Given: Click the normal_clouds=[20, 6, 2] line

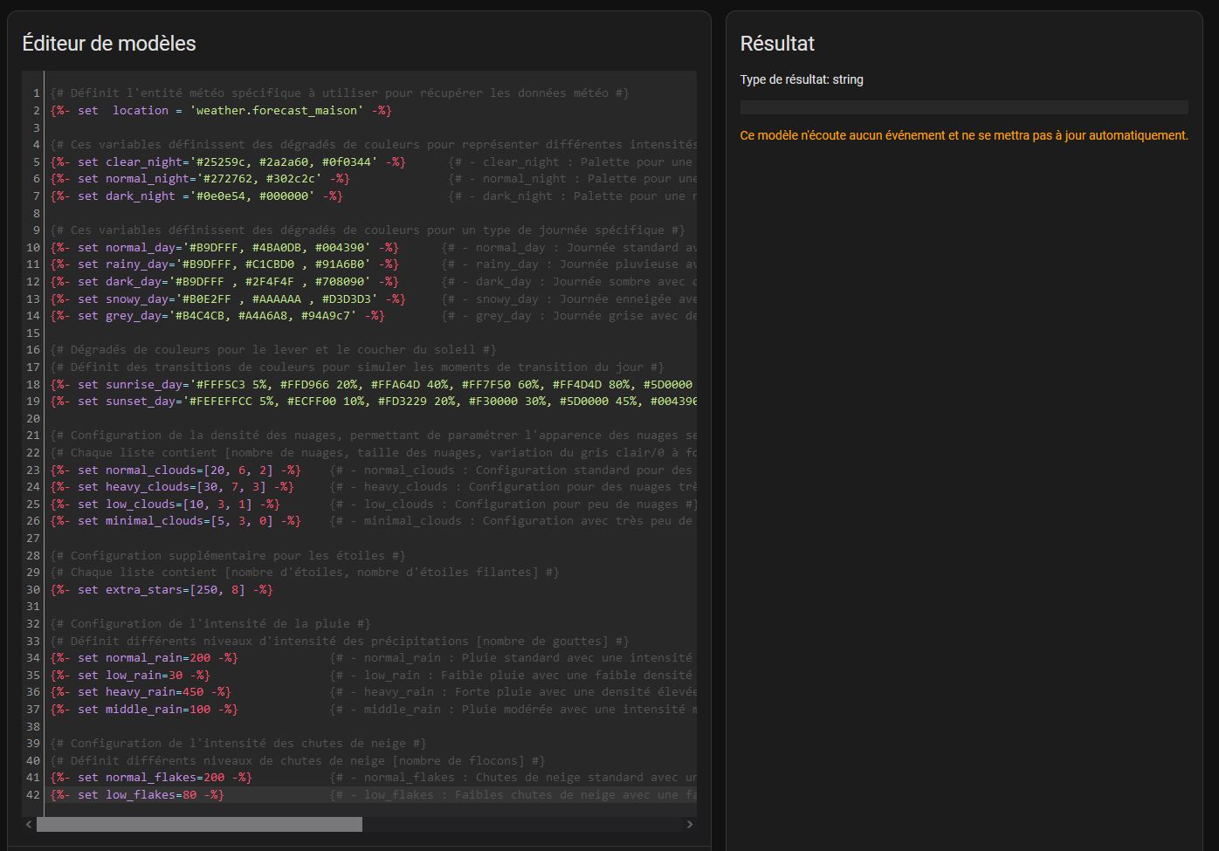Looking at the screenshot, I should point(373,470).
